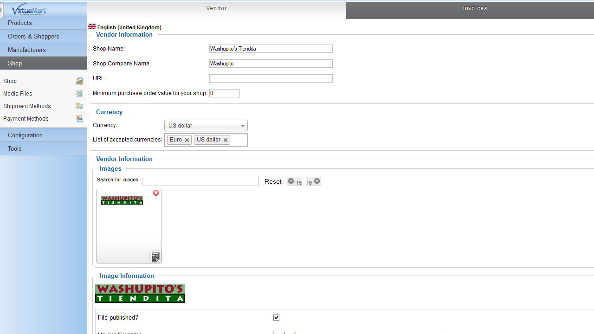Screen dimensions: 594x334
Task: Click the Shop sidebar icon
Action: point(79,81)
